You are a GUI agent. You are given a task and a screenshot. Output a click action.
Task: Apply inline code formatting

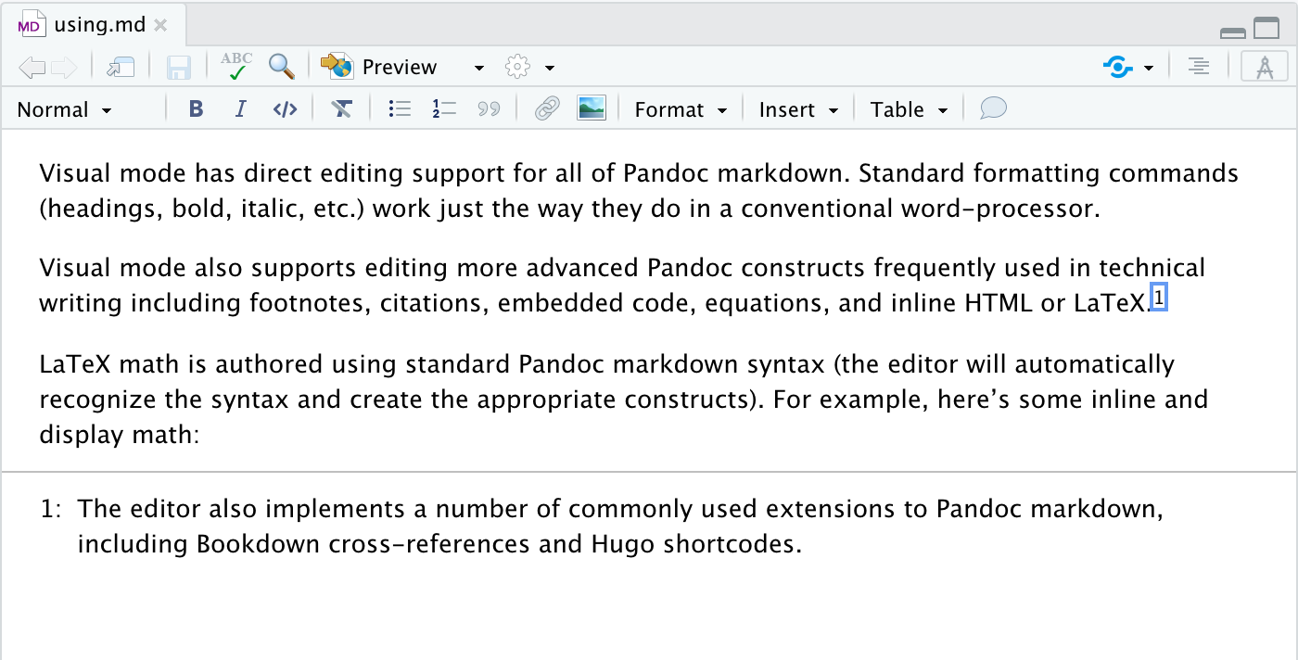(285, 109)
